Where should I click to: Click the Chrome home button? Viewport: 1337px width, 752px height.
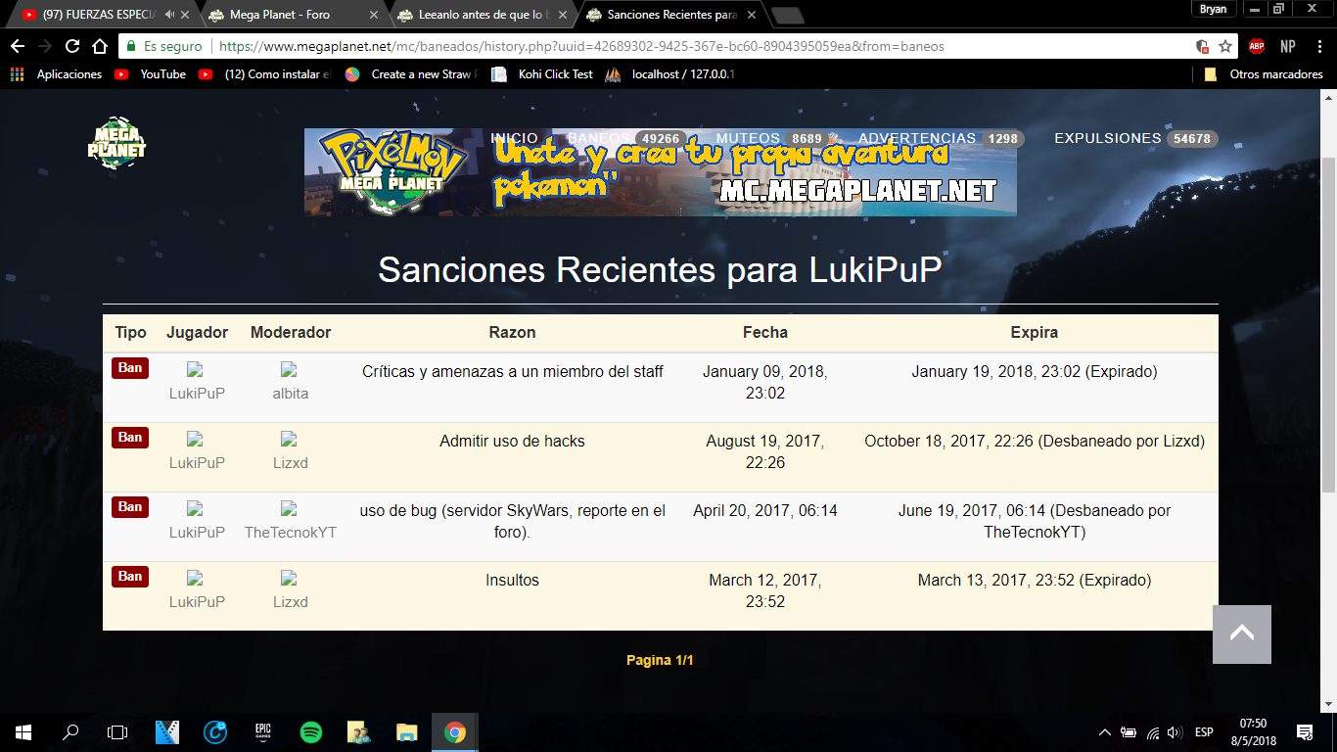click(x=100, y=46)
